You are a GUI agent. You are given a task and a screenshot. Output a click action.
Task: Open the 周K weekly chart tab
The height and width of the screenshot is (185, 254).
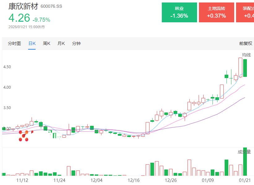click(46, 43)
